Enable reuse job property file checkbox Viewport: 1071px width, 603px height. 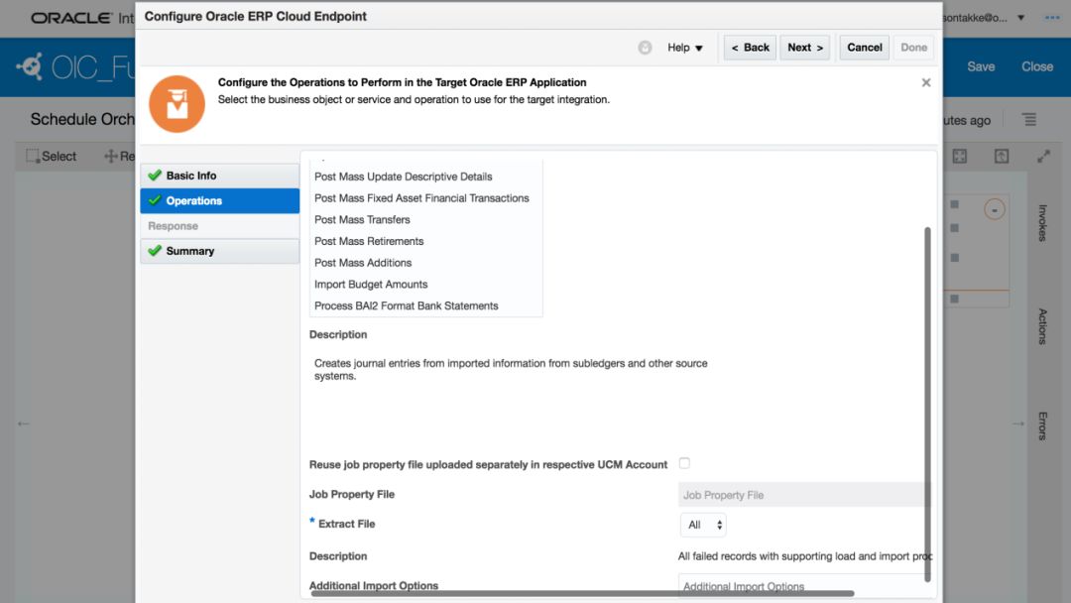point(684,463)
